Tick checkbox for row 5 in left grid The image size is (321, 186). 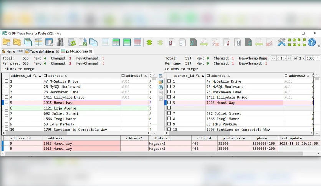pos(7,103)
